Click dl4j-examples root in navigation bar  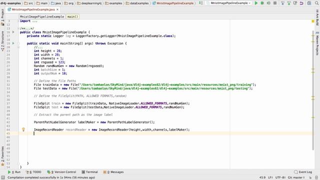(10, 3)
